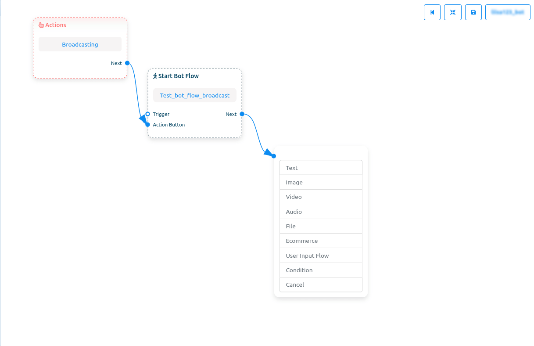Screen dimensions: 534x346
Task: Click the Action Button input socket dot
Action: (x=148, y=125)
